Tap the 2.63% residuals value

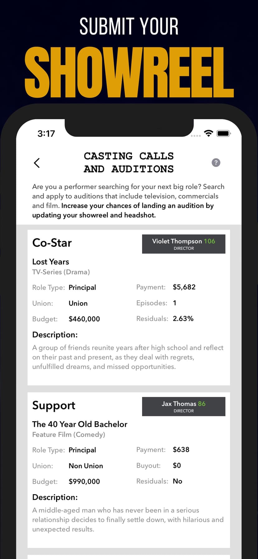(x=183, y=318)
